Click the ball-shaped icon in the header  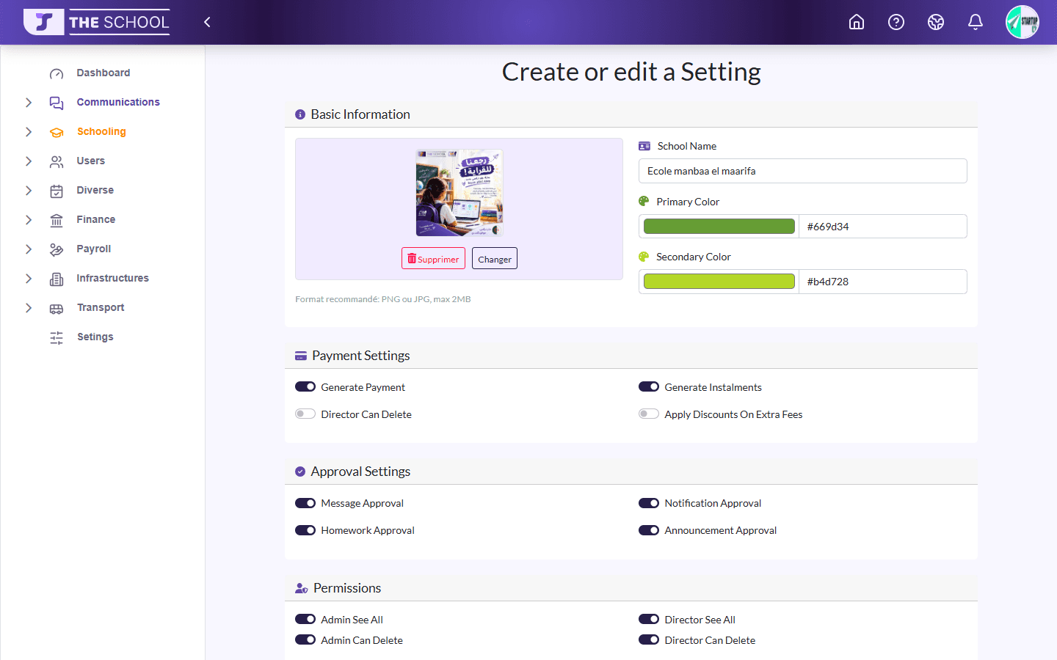pos(935,22)
